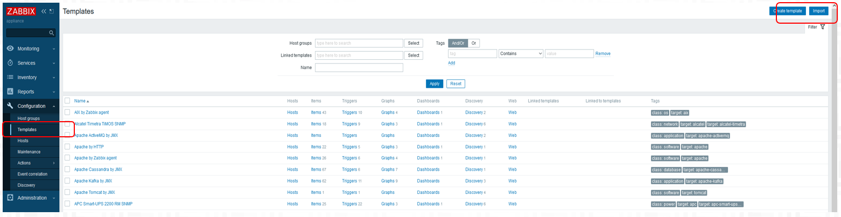Expand the Inventory menu chevron

54,78
